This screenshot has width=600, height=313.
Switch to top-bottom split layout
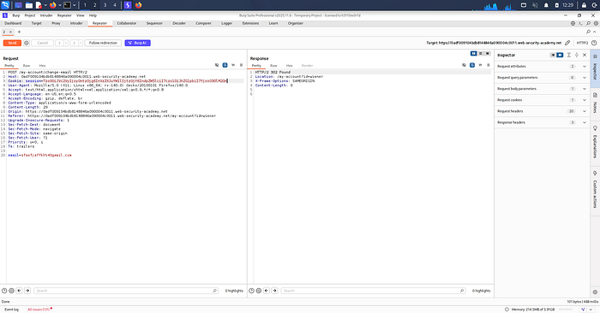[x=481, y=53]
